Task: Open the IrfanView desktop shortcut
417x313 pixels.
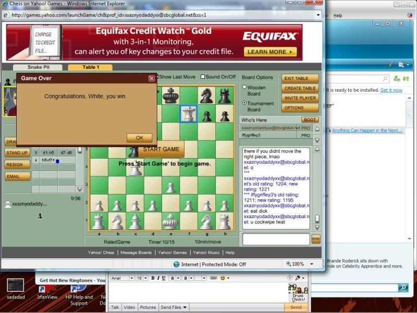Action: click(47, 292)
